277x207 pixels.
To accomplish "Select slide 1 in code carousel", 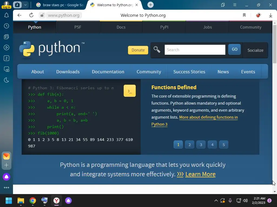I will click(178, 144).
